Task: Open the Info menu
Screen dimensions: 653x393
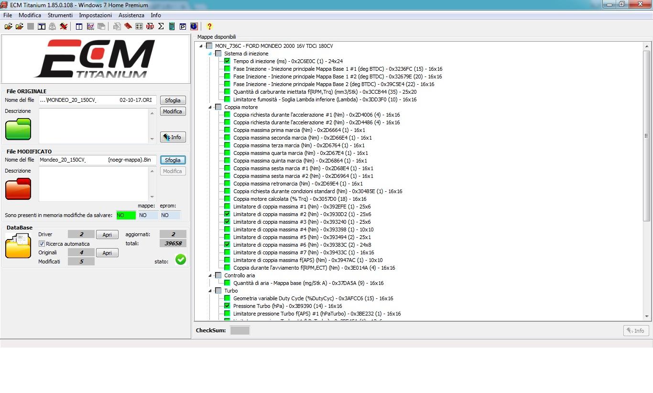Action: click(x=156, y=15)
